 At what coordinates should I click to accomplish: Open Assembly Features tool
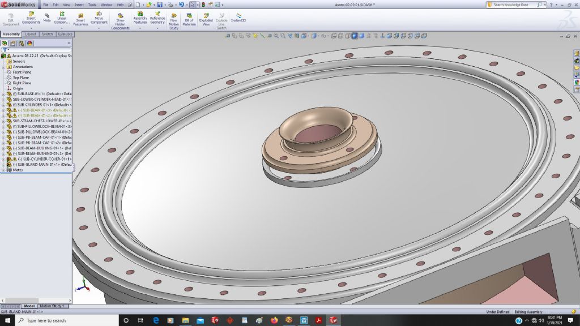[x=140, y=18]
